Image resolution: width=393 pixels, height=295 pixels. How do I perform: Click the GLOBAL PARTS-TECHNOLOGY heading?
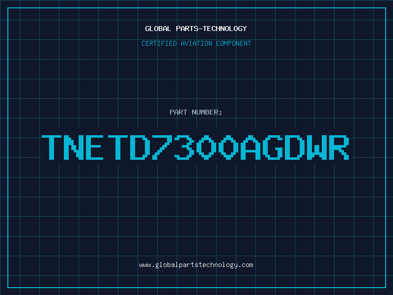coord(196,29)
